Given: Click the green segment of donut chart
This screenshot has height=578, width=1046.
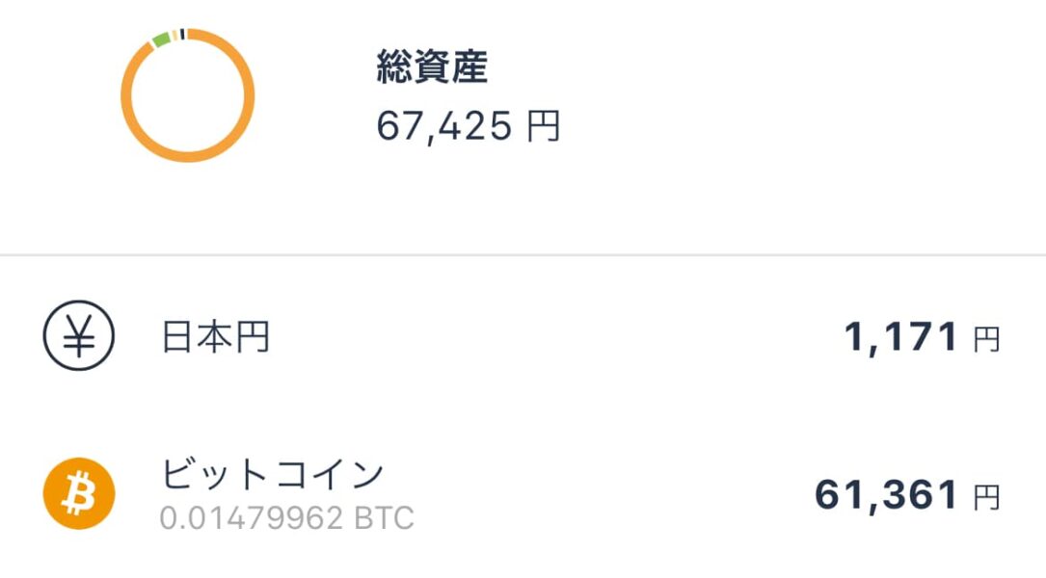Looking at the screenshot, I should tap(161, 40).
